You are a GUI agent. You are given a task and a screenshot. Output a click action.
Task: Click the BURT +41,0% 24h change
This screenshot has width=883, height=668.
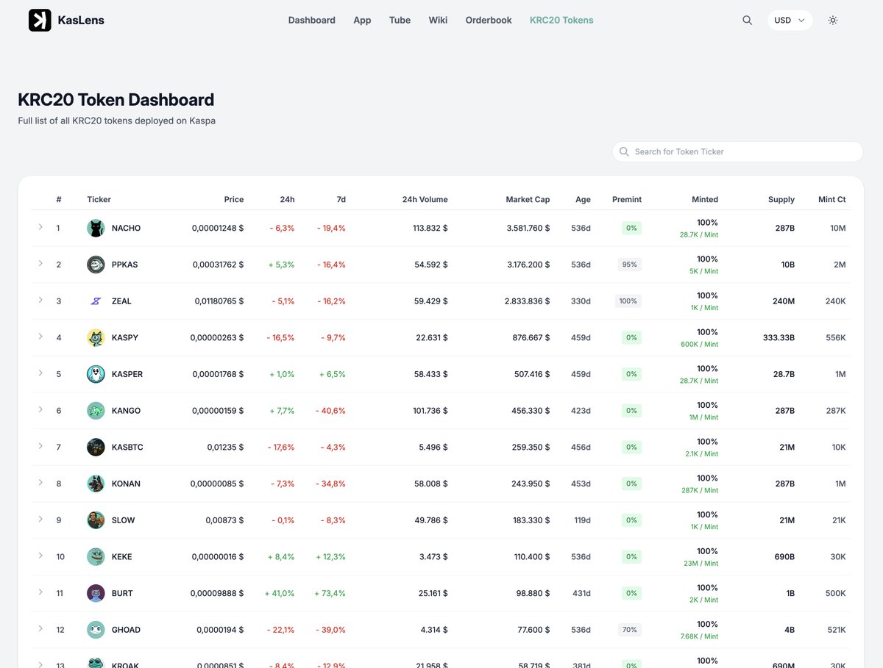(x=280, y=593)
